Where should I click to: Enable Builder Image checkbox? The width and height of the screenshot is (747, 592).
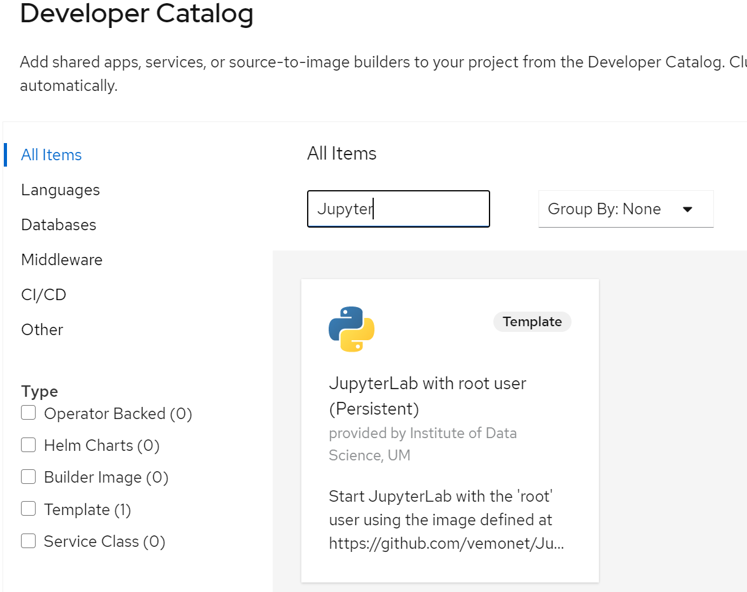[28, 477]
